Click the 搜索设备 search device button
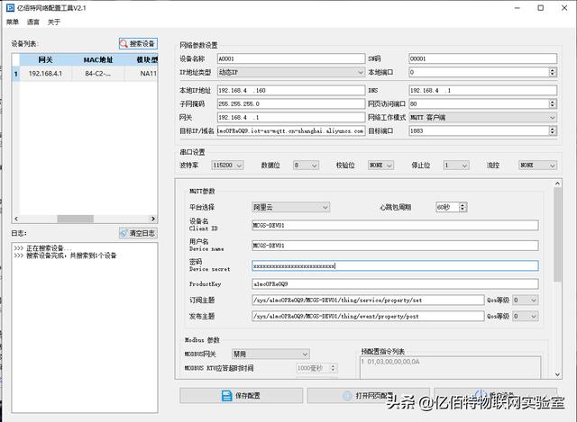This screenshot has height=422, width=577. (138, 44)
